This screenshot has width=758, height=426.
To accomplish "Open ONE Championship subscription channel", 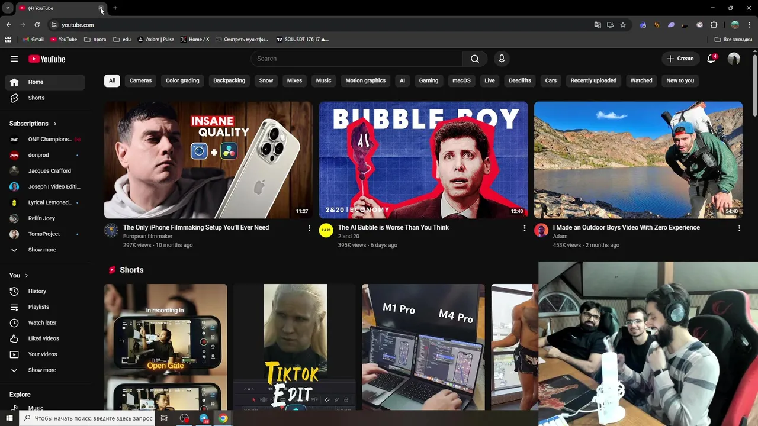I will 45,139.
